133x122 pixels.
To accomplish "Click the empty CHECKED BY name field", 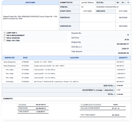I will (98, 26).
